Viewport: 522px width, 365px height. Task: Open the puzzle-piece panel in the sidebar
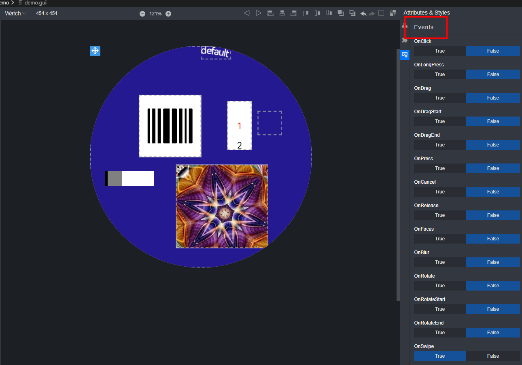coord(405,40)
